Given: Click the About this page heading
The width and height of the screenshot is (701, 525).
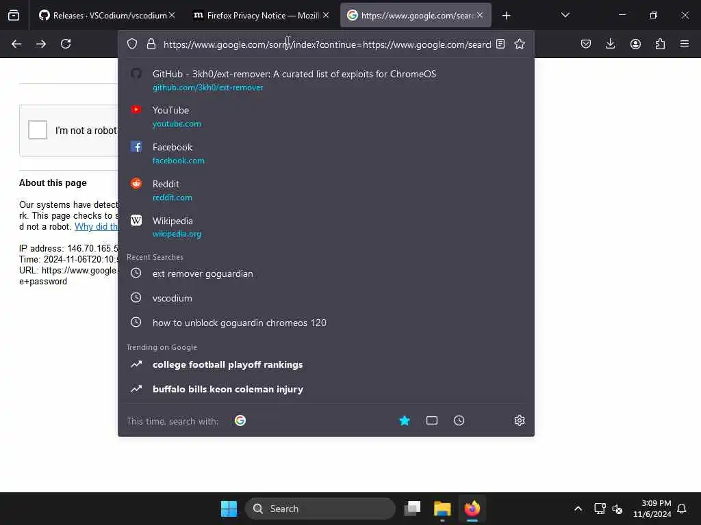Looking at the screenshot, I should pos(53,183).
